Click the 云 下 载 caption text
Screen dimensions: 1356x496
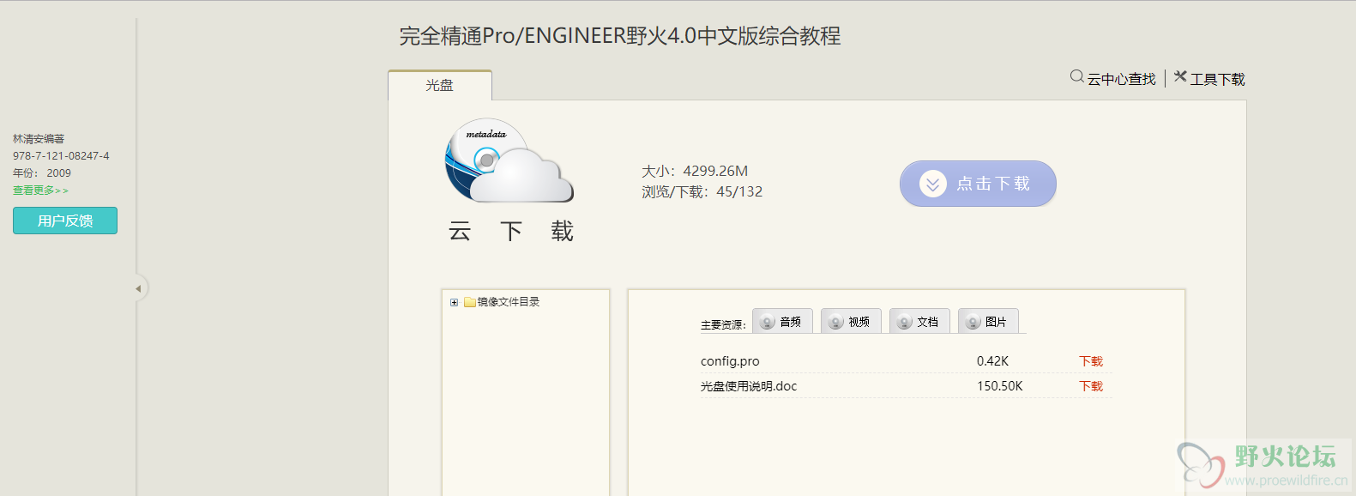(x=511, y=232)
